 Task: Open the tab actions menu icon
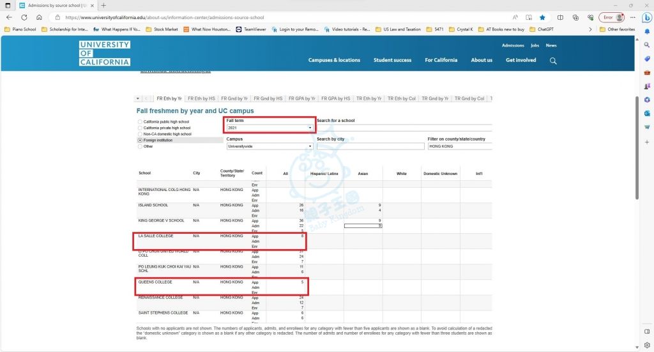pyautogui.click(x=8, y=5)
